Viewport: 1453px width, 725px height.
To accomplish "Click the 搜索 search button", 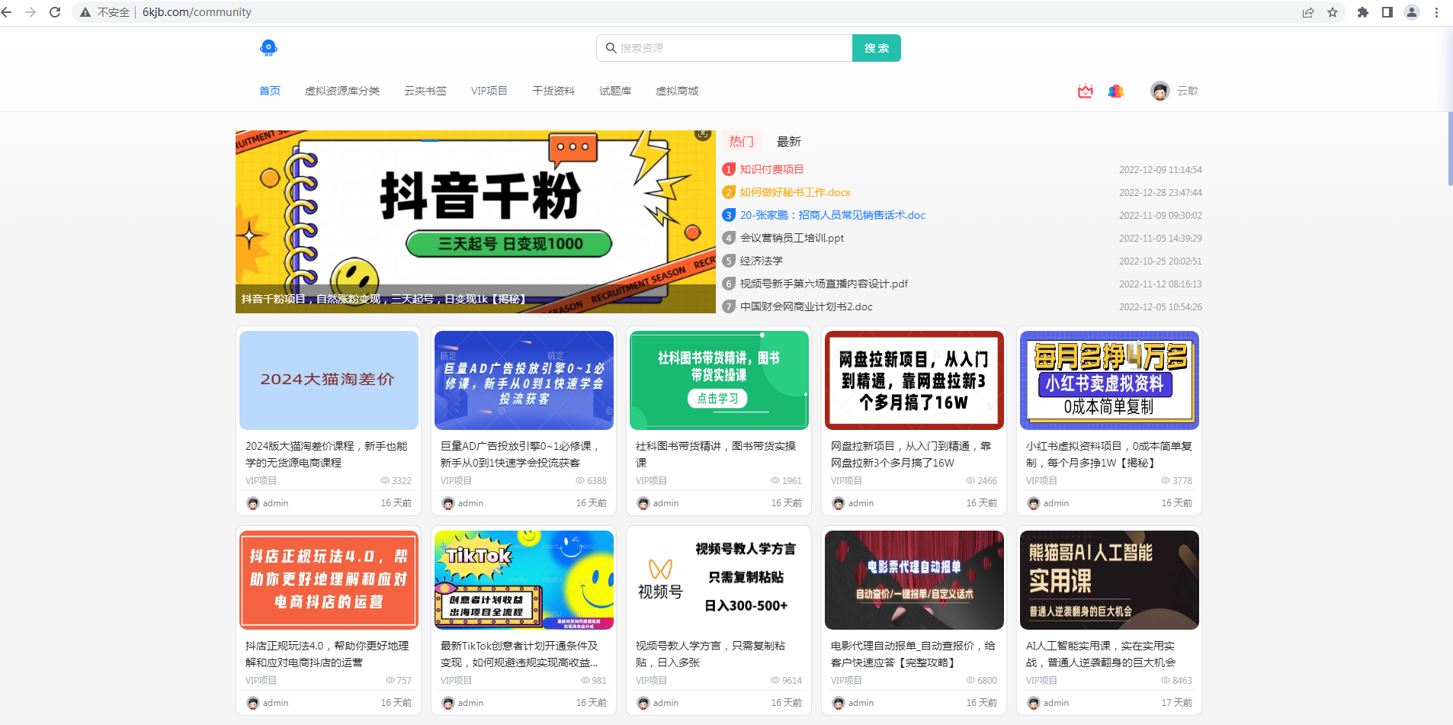I will 877,48.
